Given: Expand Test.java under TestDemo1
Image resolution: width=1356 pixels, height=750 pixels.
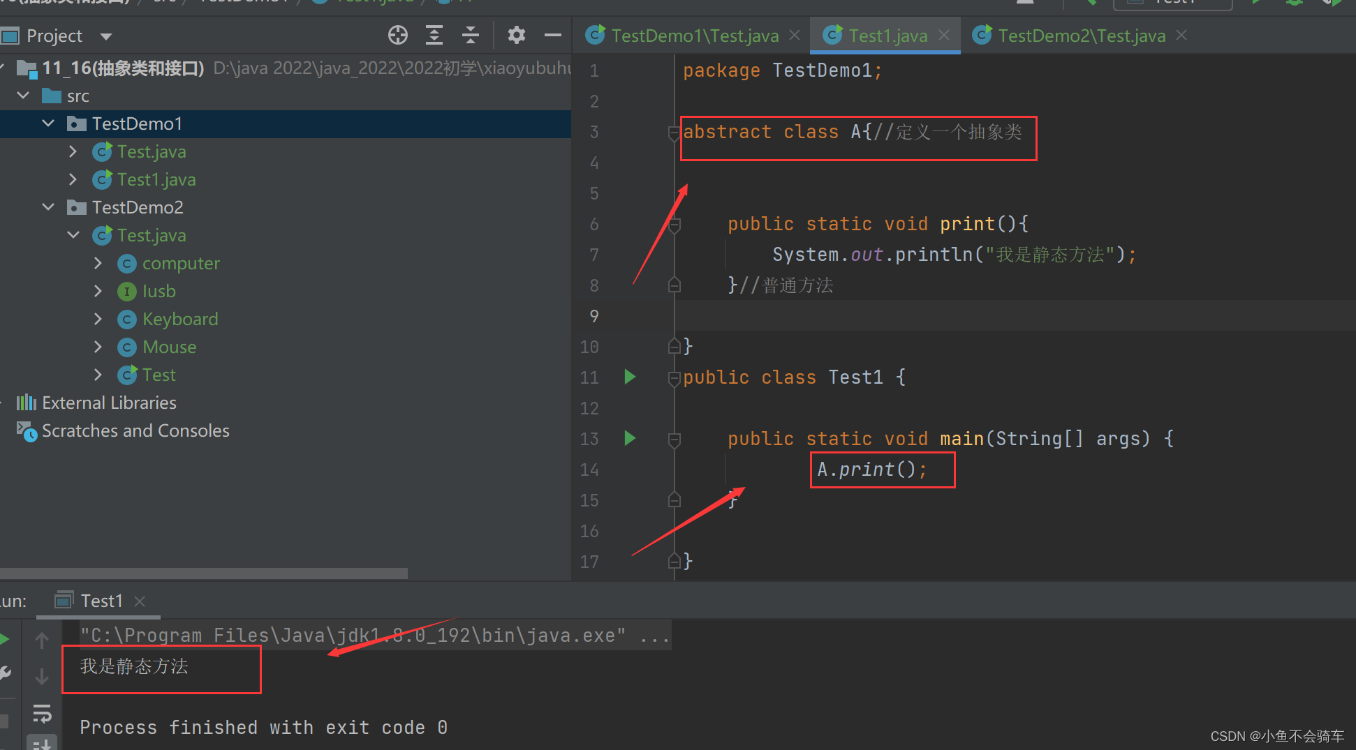Looking at the screenshot, I should (73, 151).
